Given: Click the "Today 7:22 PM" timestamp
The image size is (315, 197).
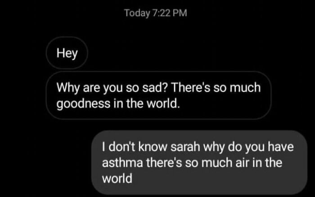Looking at the screenshot, I should [156, 13].
